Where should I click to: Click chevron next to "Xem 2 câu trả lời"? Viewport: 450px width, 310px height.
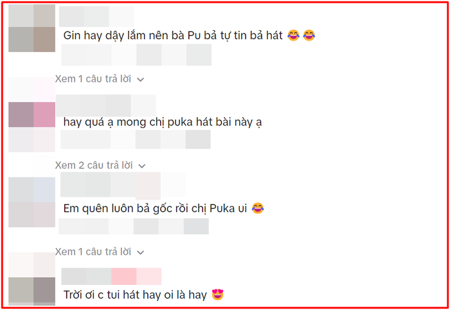click(142, 166)
